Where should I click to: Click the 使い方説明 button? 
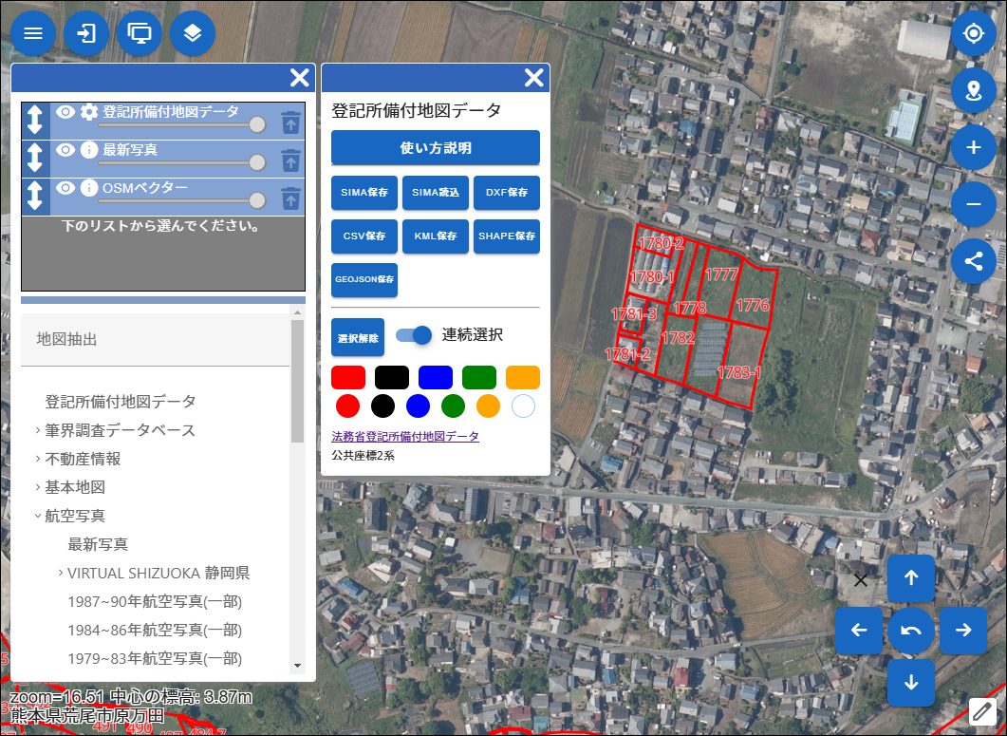(x=435, y=148)
